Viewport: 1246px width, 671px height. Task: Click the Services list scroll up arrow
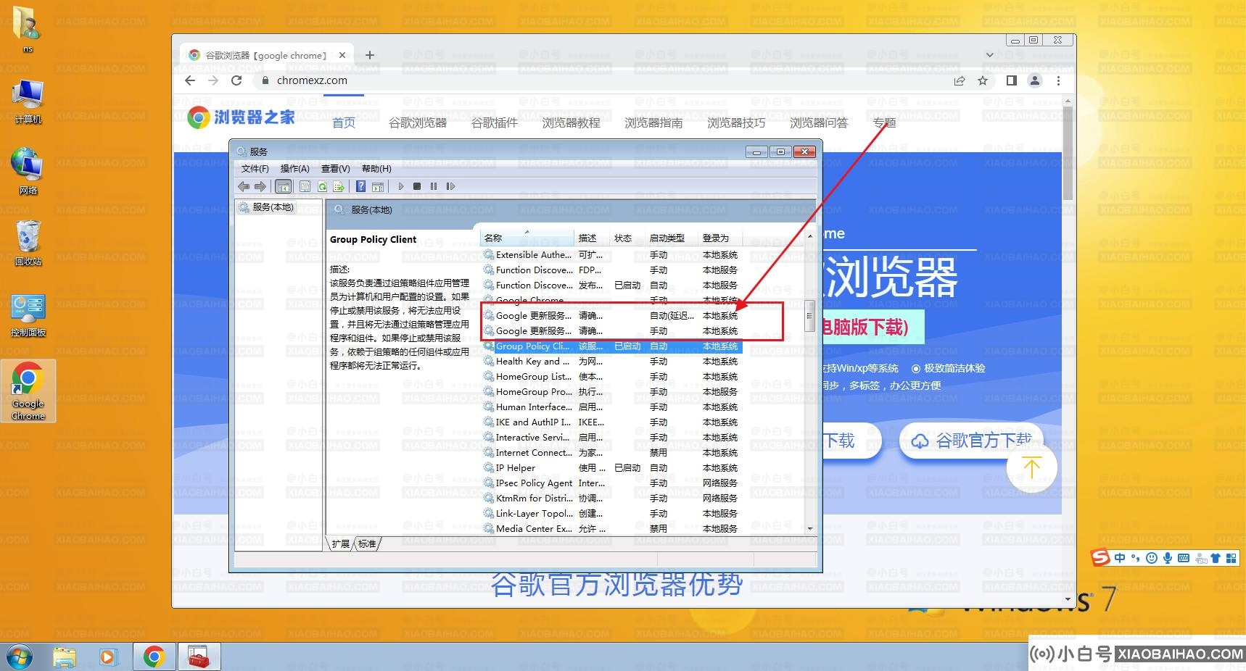pyautogui.click(x=810, y=236)
